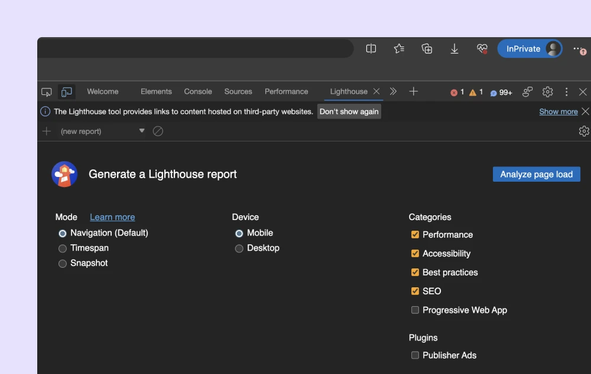
Task: Open the Downloads arrow icon
Action: coord(454,48)
